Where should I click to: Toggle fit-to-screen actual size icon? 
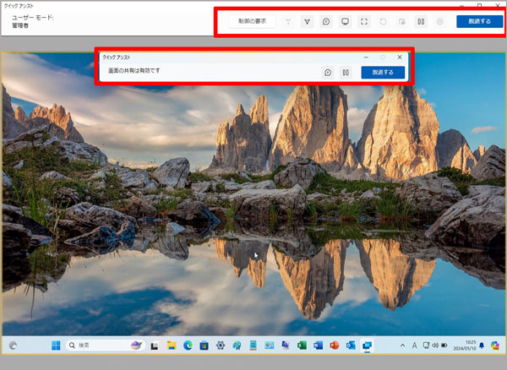tap(363, 22)
